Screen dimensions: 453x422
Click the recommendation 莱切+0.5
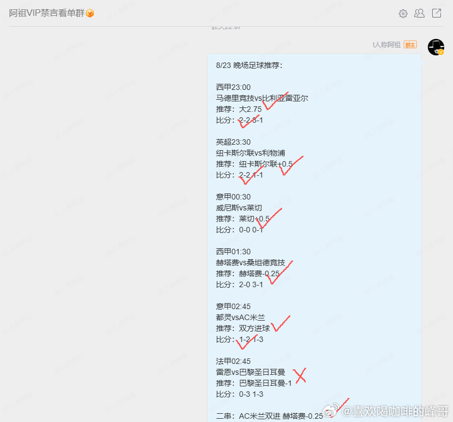[x=254, y=219]
